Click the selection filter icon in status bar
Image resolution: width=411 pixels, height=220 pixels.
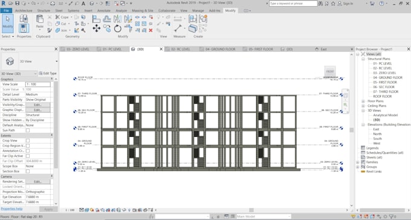click(x=392, y=216)
